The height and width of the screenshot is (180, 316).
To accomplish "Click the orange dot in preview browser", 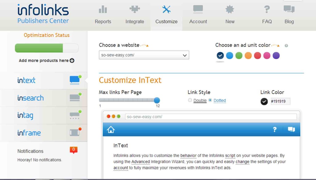I will point(114,116).
